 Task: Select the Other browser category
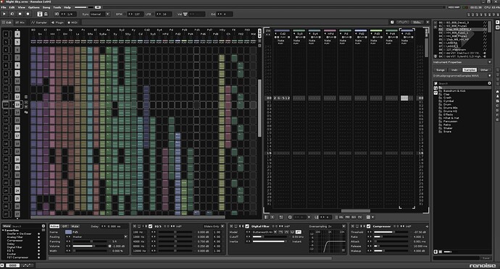tap(484, 69)
